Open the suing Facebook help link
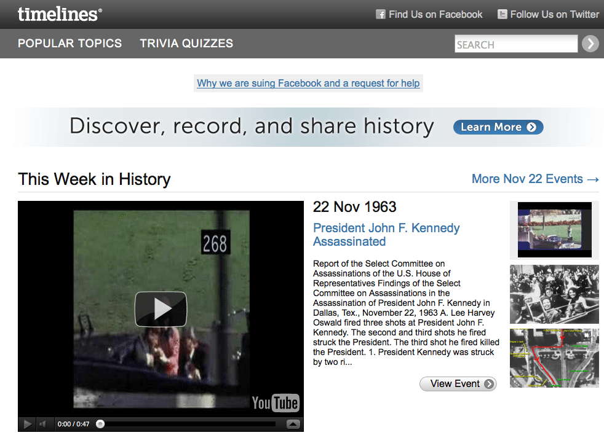Screen dimensions: 604x446 (308, 83)
